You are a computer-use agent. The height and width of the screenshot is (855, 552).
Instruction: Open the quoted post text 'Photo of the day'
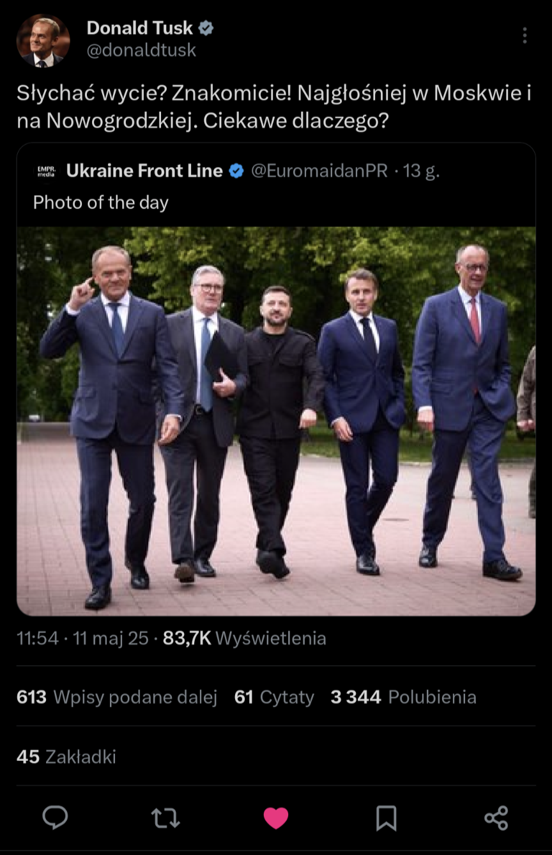101,203
